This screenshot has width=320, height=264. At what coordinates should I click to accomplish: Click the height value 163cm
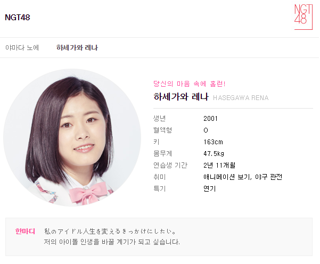click(213, 142)
